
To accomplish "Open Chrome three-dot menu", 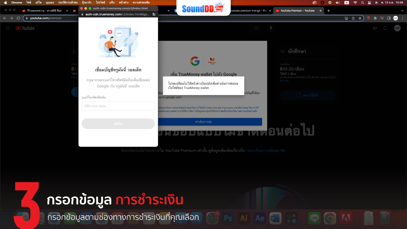I will [x=402, y=18].
